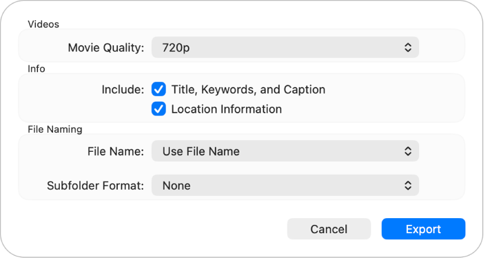Select the "720p" value text

point(176,48)
